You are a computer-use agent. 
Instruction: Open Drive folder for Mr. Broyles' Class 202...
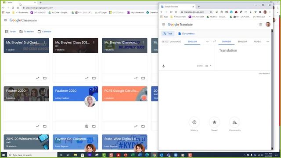click(x=94, y=78)
